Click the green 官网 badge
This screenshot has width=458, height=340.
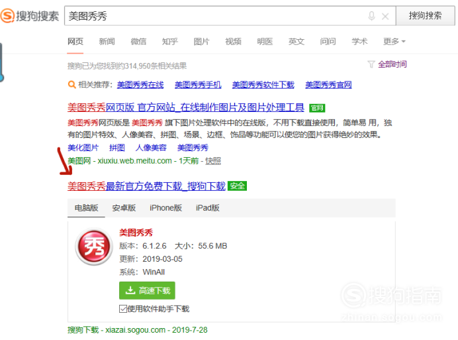tap(317, 108)
